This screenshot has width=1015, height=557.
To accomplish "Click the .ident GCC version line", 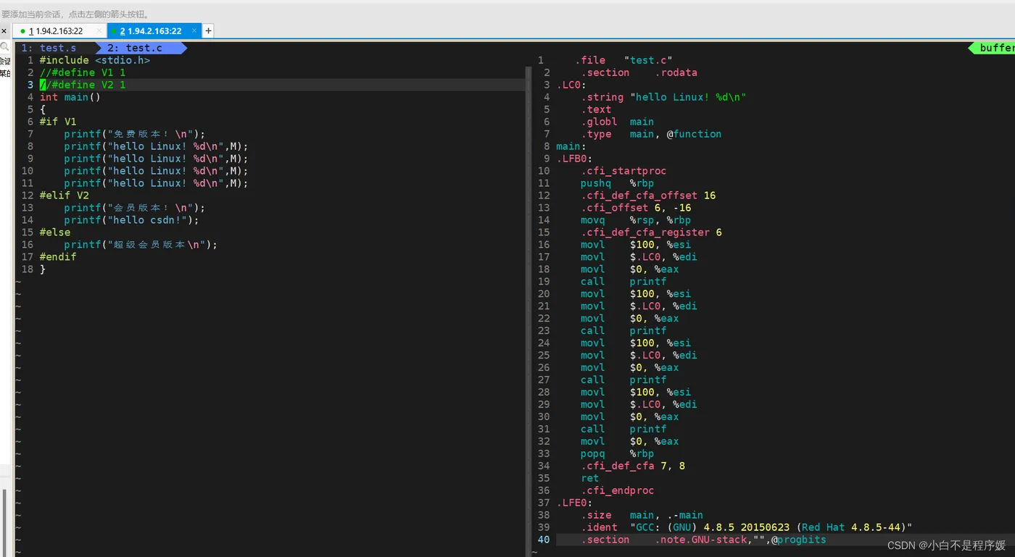I will coord(746,528).
